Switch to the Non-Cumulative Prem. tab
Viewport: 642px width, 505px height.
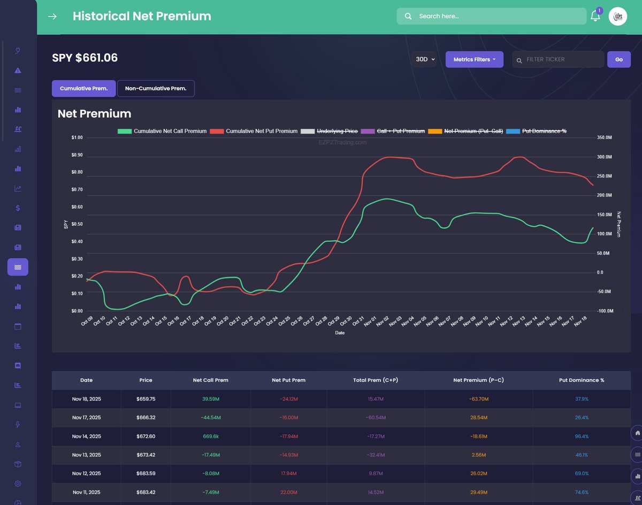coord(156,88)
